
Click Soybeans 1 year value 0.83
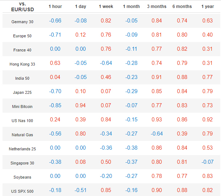pyautogui.click(x=208, y=176)
